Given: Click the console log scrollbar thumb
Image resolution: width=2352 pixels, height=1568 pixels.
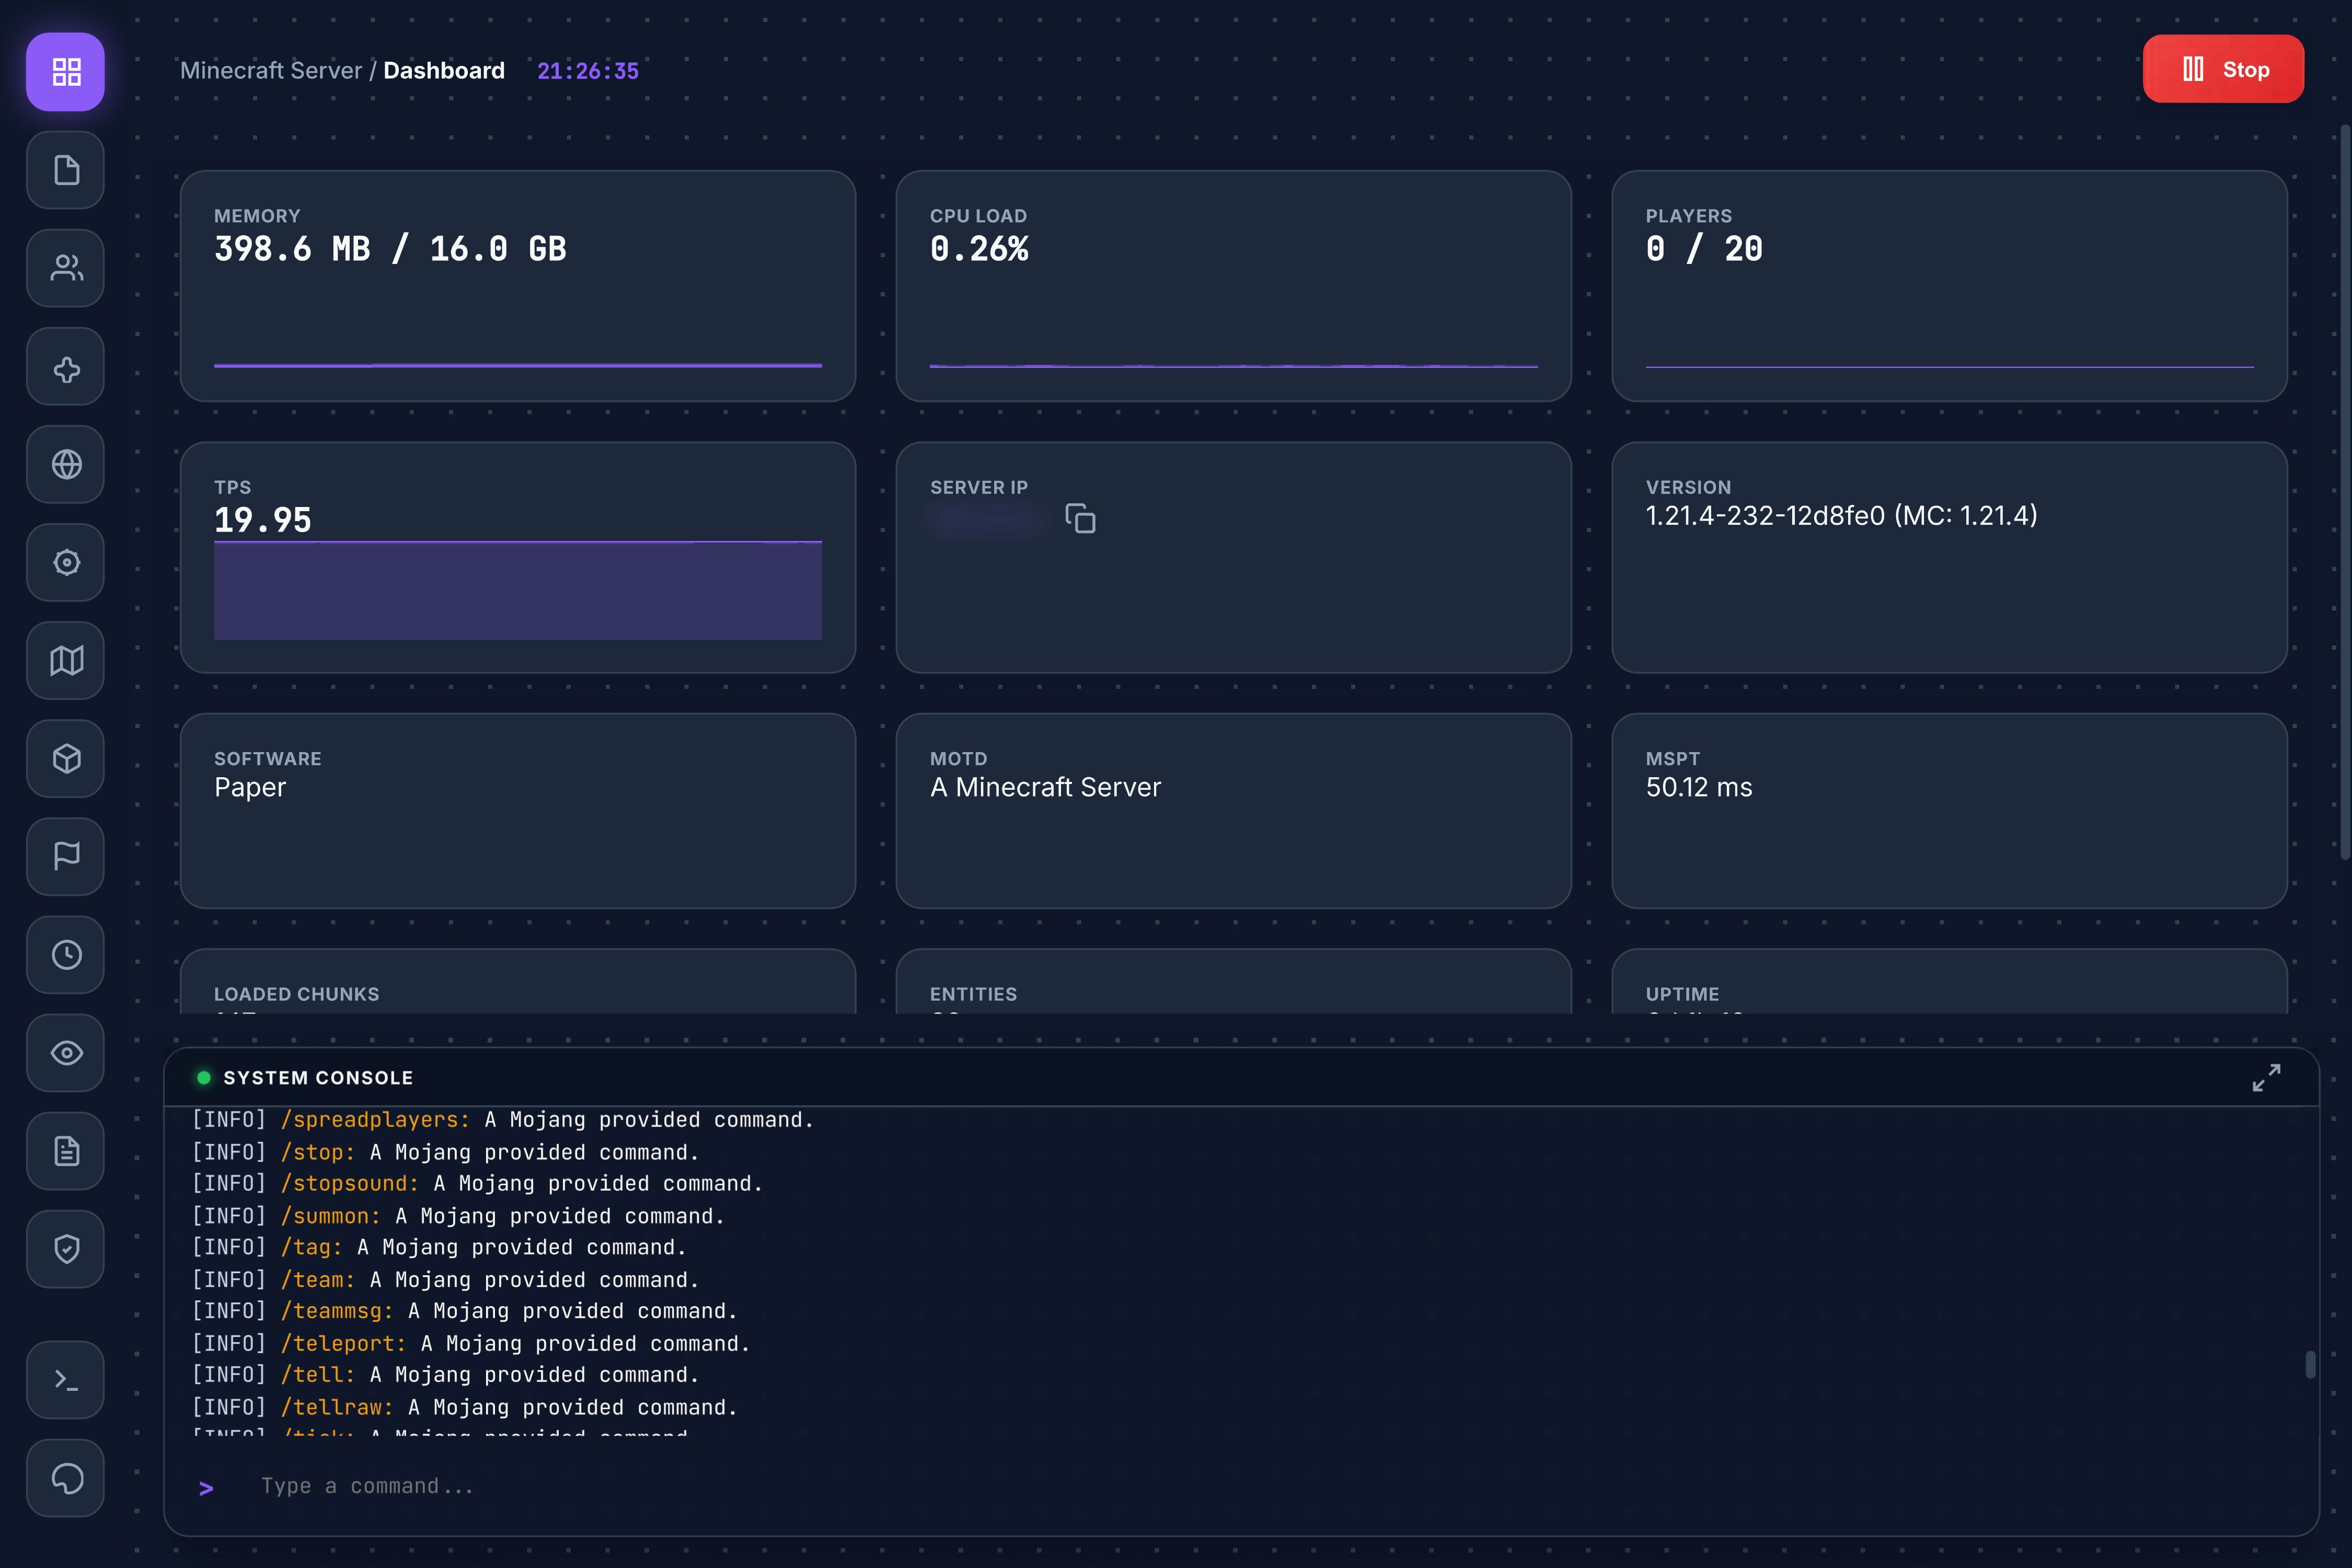Looking at the screenshot, I should (2310, 1364).
